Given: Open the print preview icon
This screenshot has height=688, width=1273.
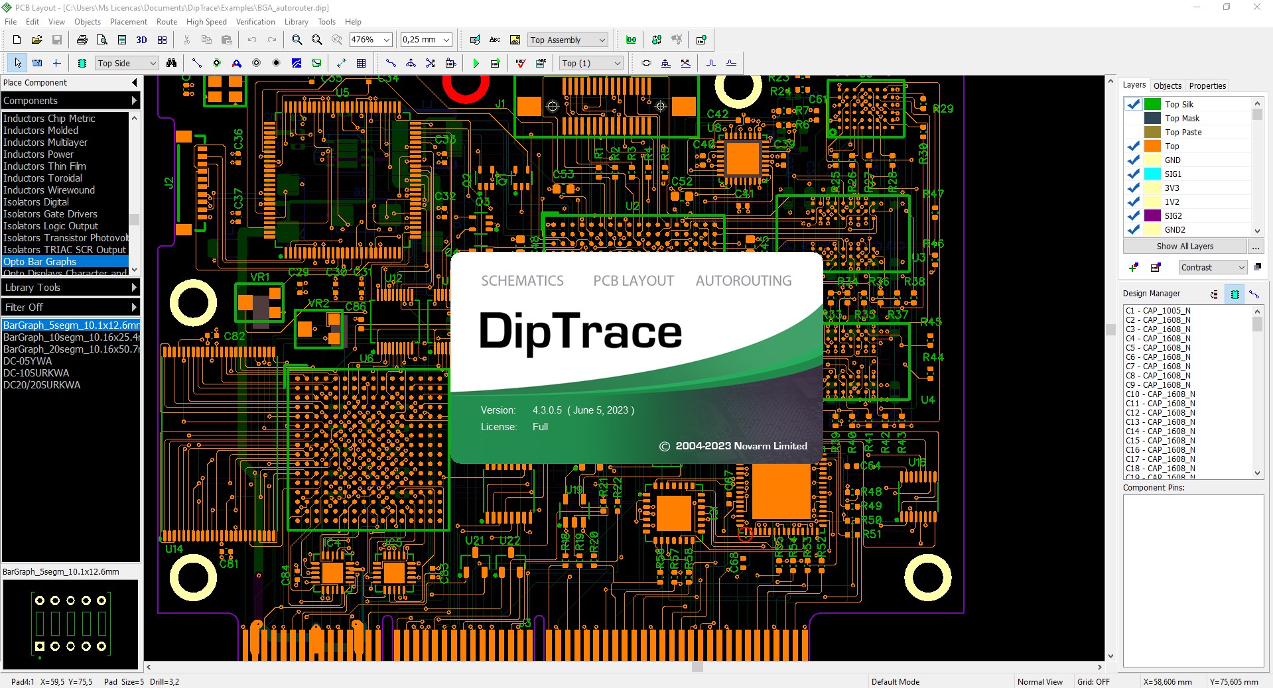Looking at the screenshot, I should point(102,40).
